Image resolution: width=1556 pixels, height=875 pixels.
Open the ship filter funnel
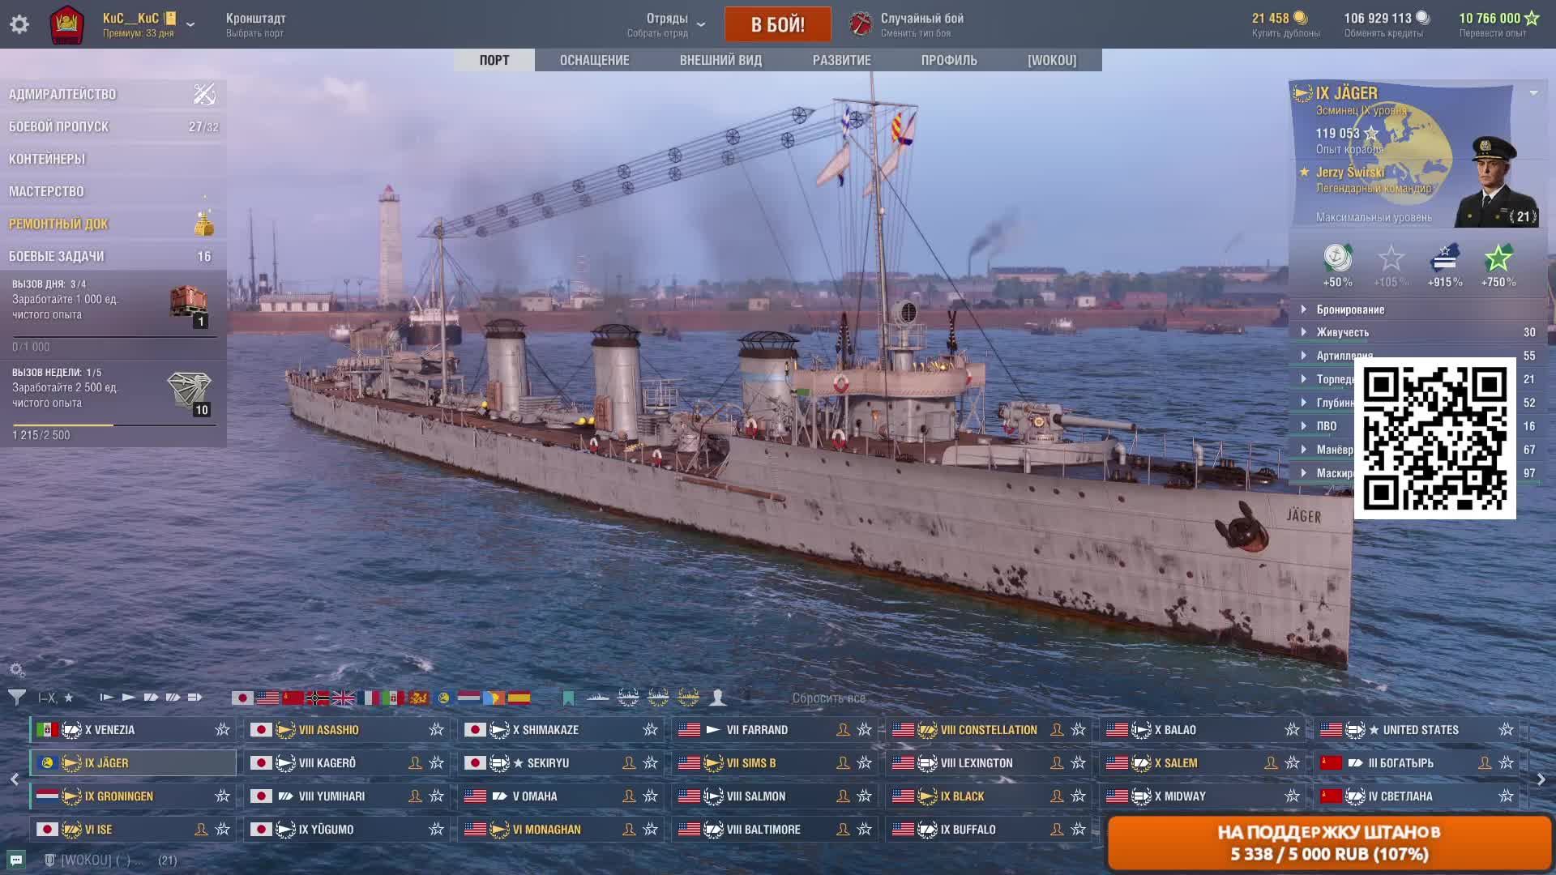click(x=16, y=697)
